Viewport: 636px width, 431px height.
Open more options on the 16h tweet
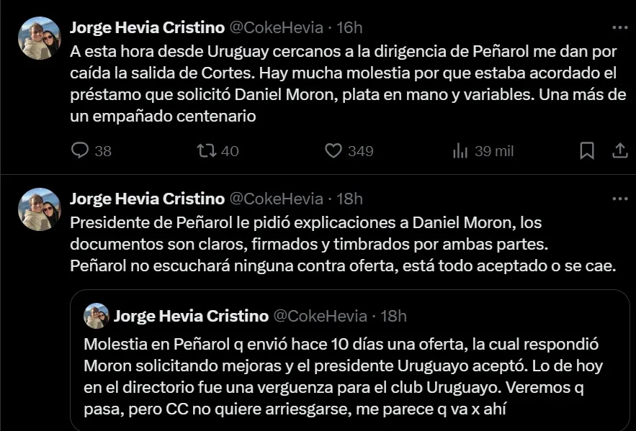(619, 27)
